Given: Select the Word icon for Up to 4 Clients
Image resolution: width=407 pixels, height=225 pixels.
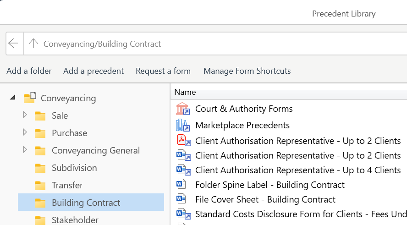Looking at the screenshot, I should [184, 170].
